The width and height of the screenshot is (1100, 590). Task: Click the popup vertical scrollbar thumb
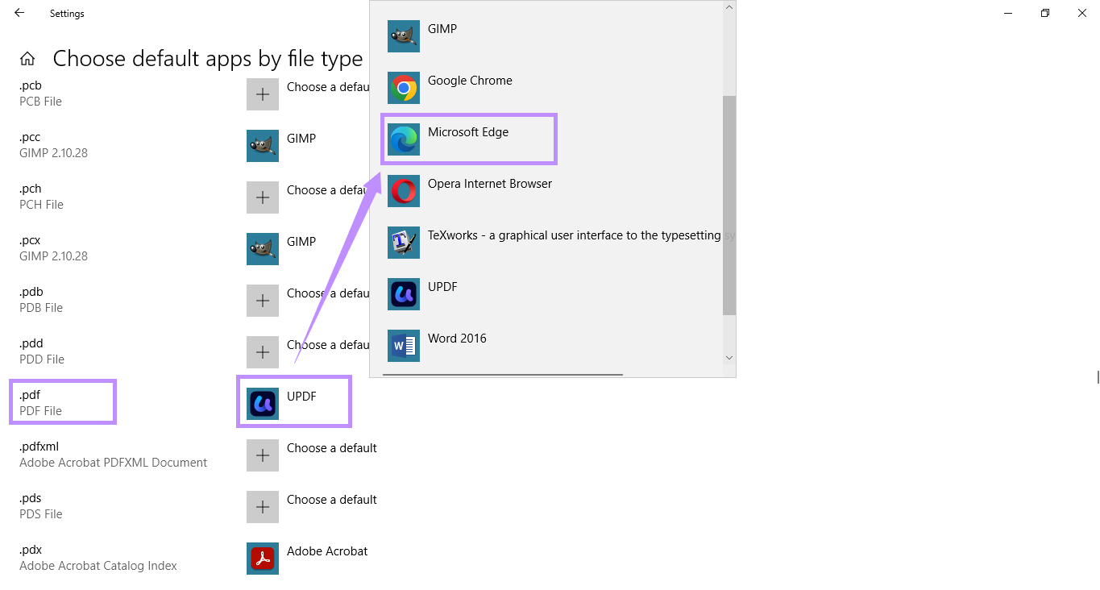729,205
